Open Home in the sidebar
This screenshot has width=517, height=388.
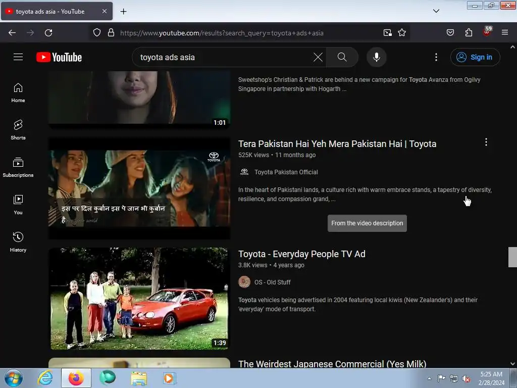point(18,93)
